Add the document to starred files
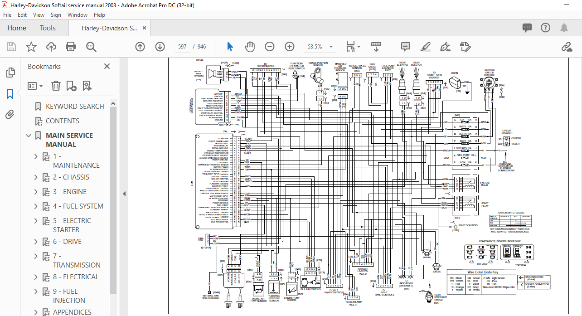This screenshot has width=582, height=316. (x=31, y=47)
